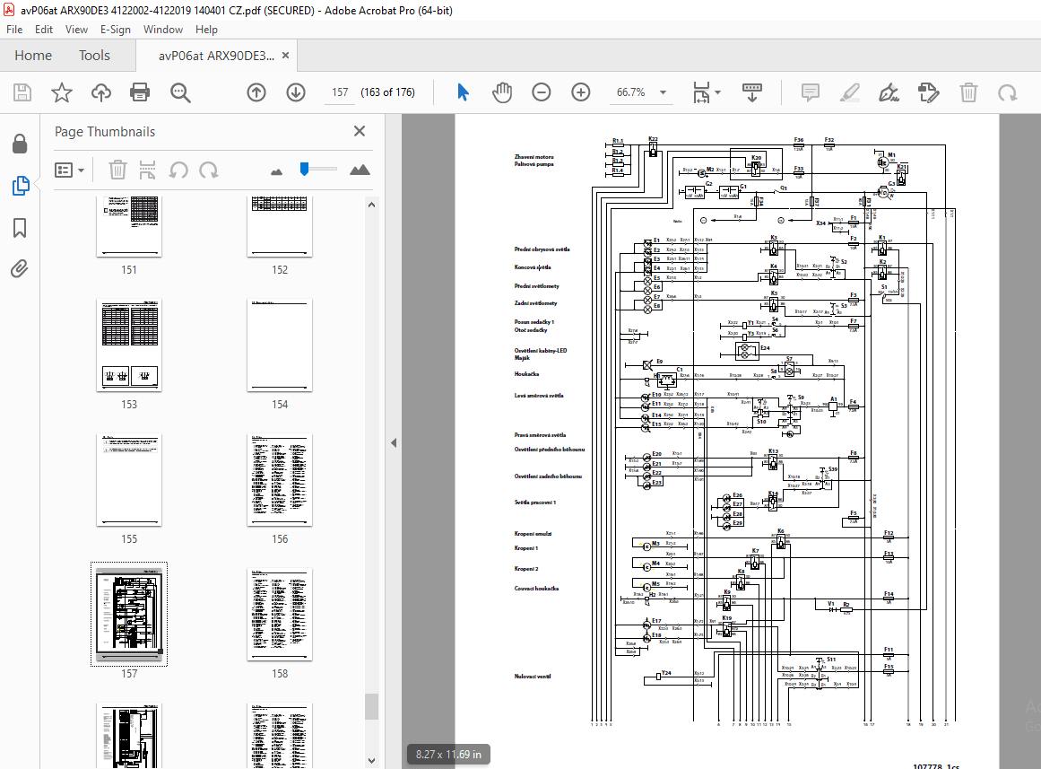Go to next page with down arrow
The height and width of the screenshot is (769, 1041).
pyautogui.click(x=296, y=92)
